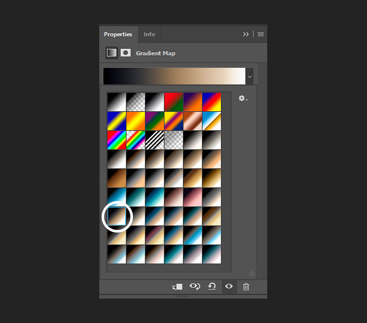
Task: Click the panel's resize grip corner
Action: pos(252,274)
